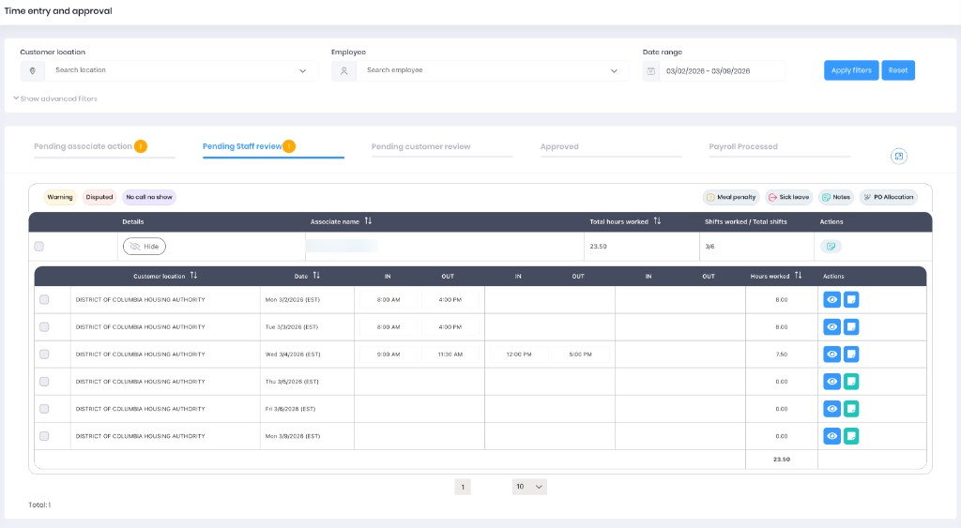
Task: Open the page size 10 dropdown
Action: pyautogui.click(x=529, y=487)
